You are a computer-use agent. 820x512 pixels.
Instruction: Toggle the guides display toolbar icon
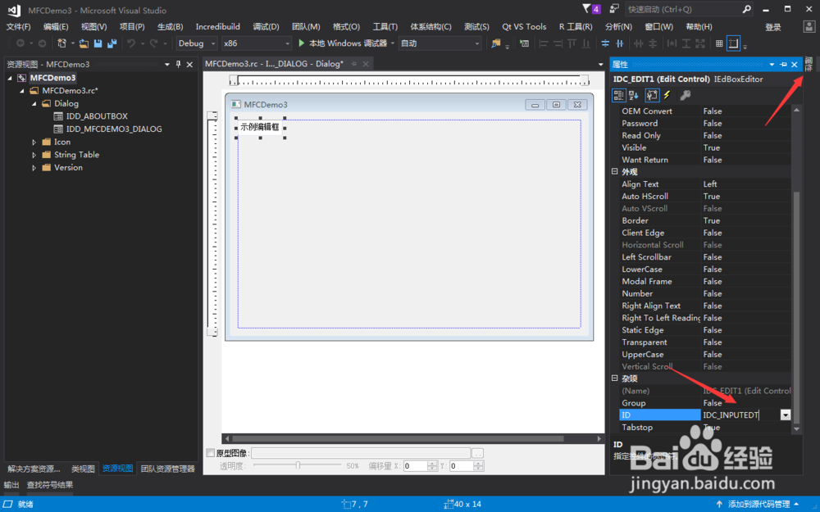click(x=734, y=43)
